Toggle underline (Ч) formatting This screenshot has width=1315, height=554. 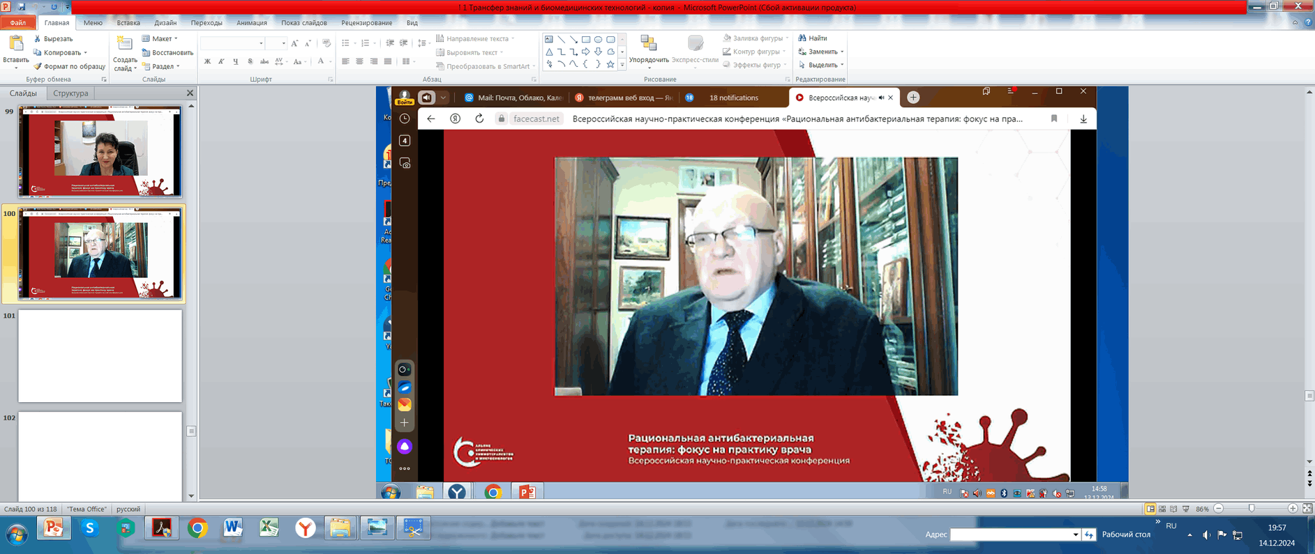(236, 61)
